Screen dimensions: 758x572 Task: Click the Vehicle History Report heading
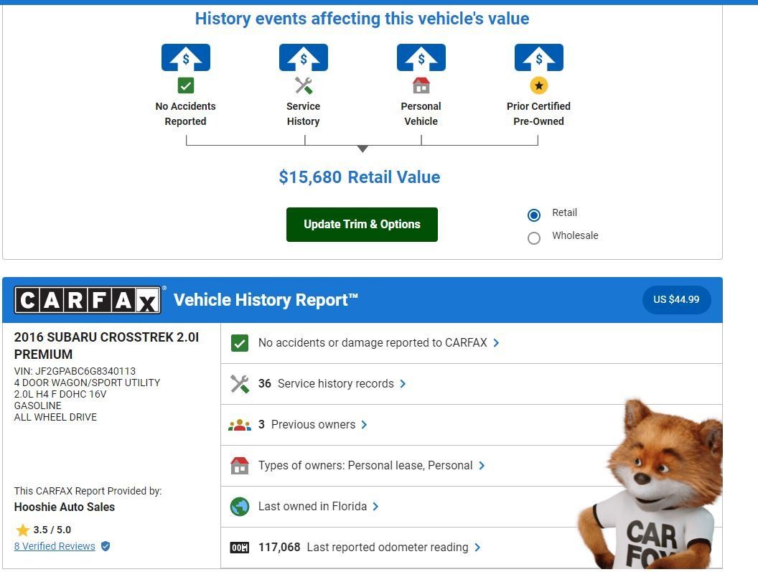pos(266,300)
